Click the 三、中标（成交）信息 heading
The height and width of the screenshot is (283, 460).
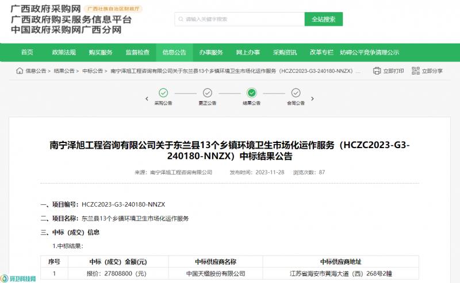(70, 232)
